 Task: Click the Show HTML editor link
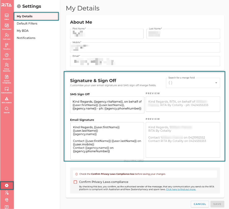tap(134, 161)
